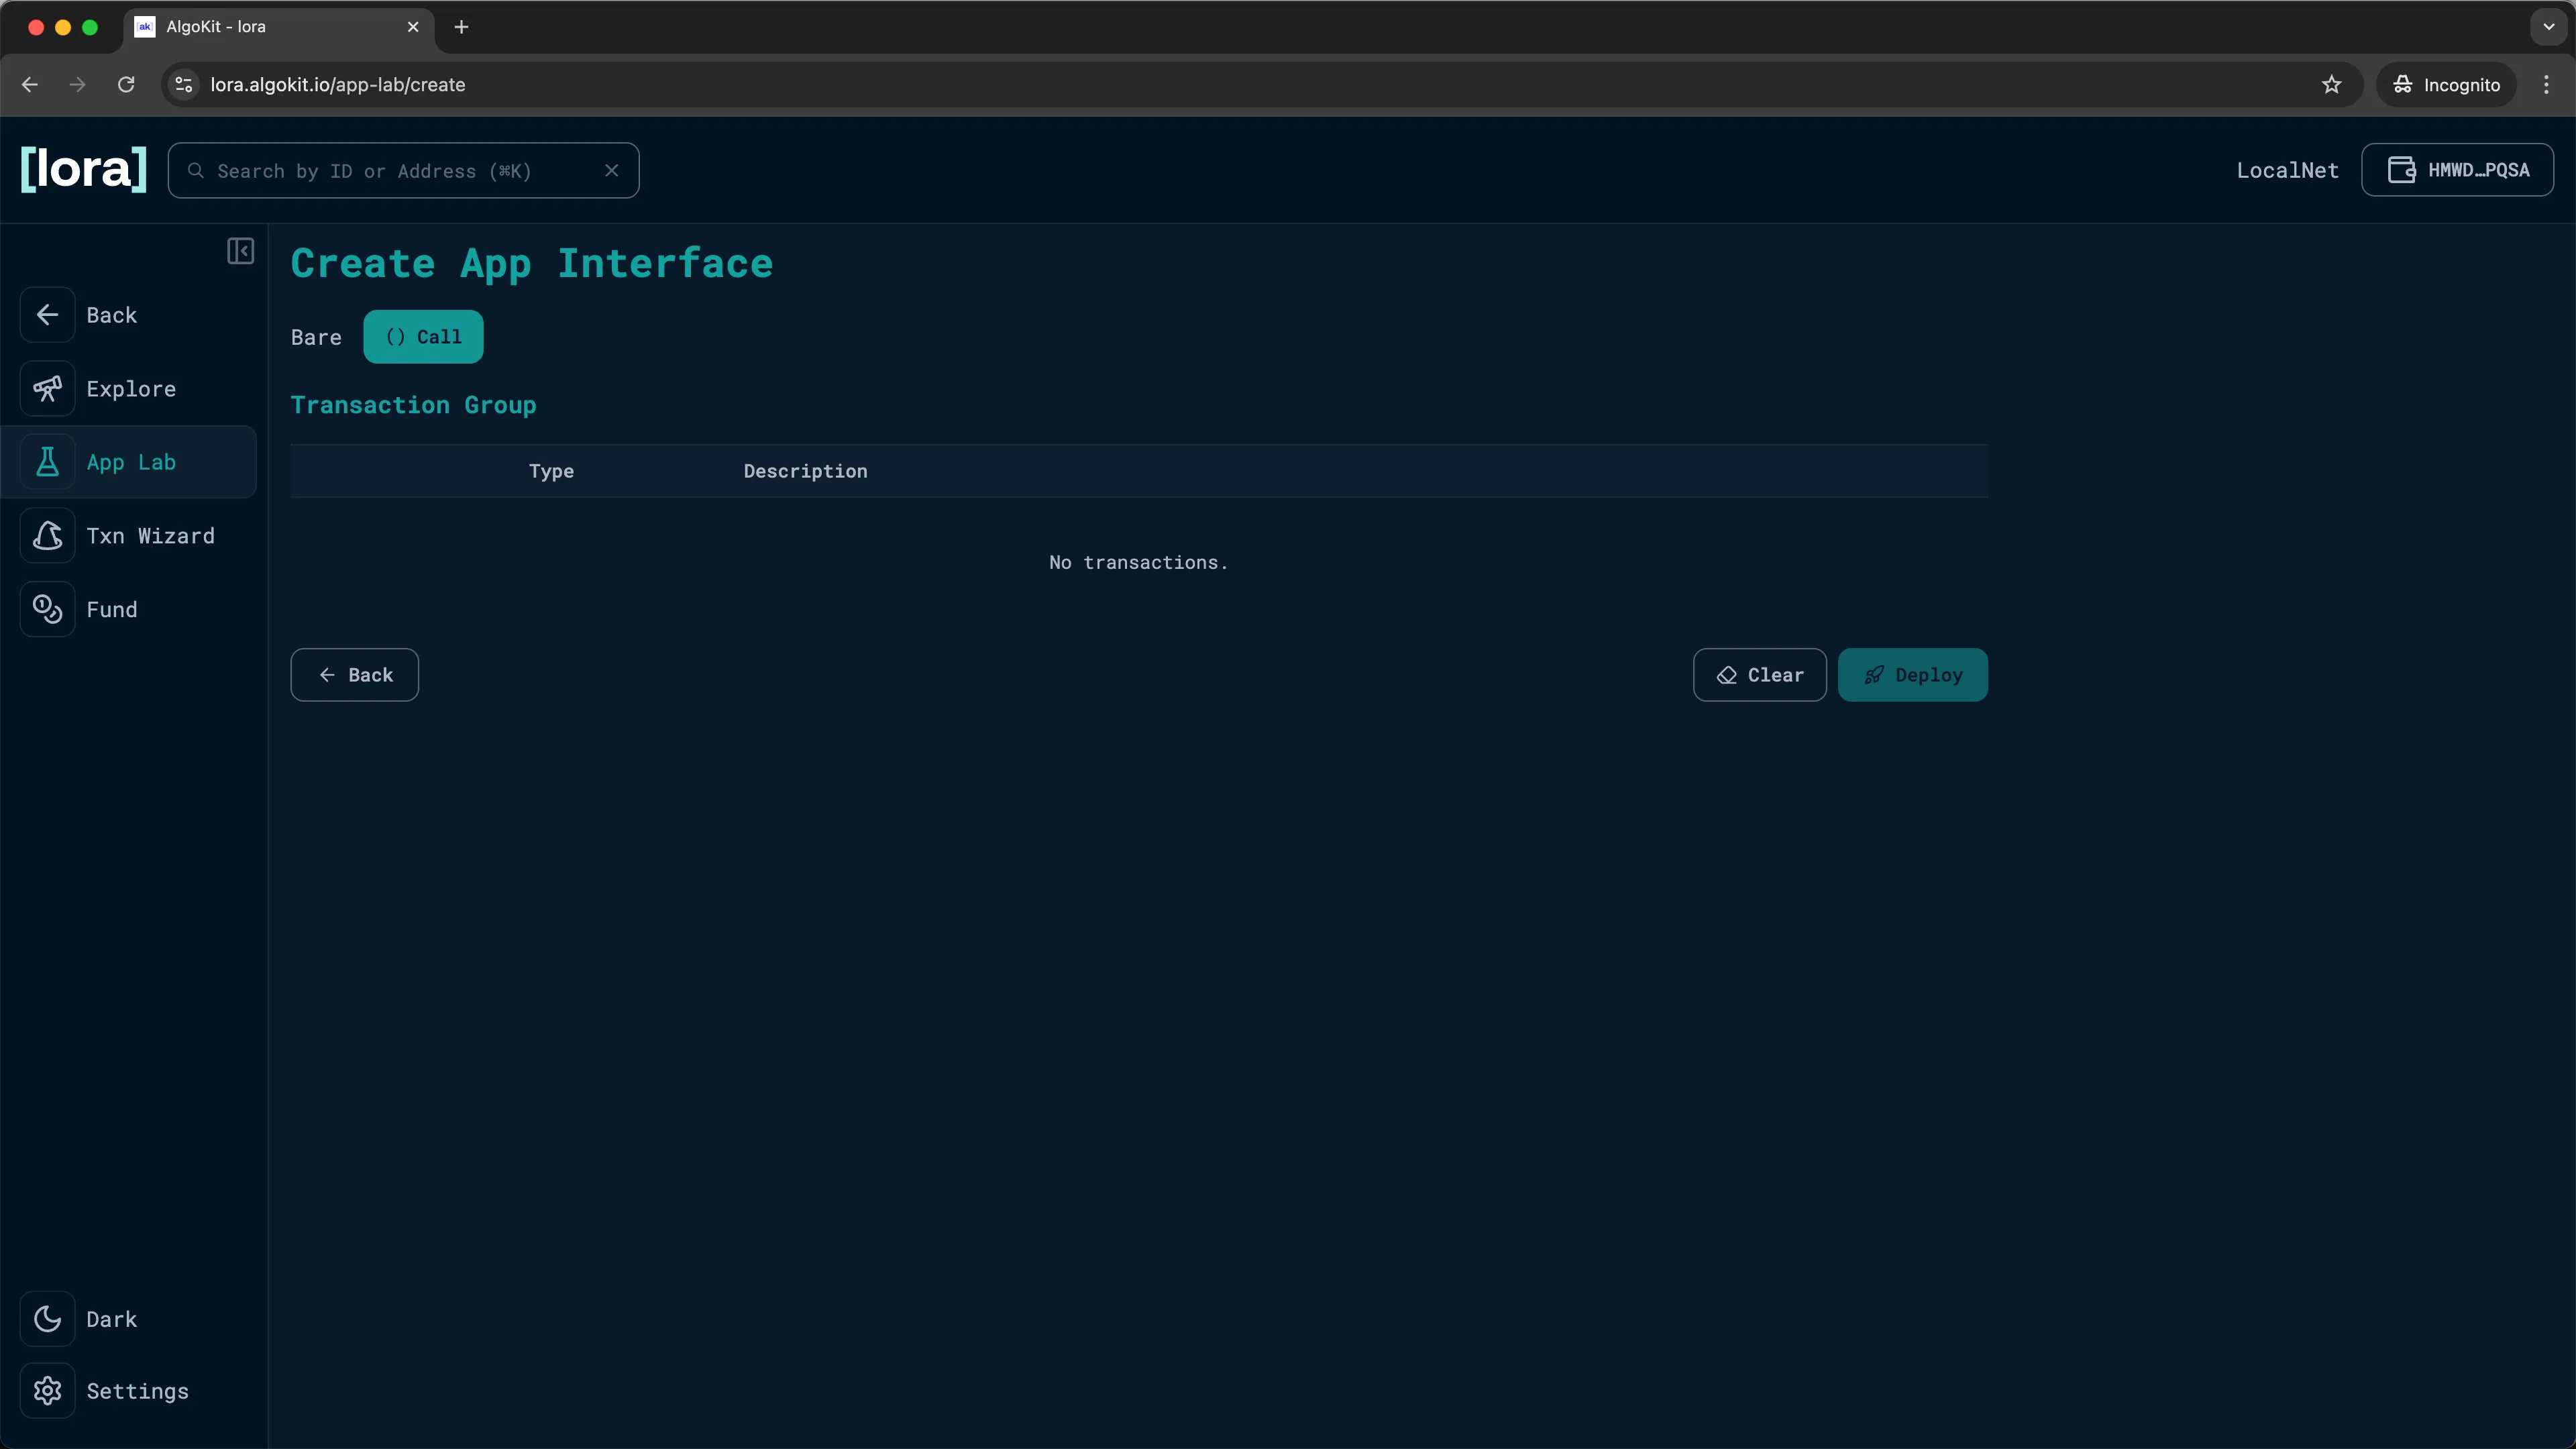2576x1449 pixels.
Task: Click the Fund coins icon
Action: click(48, 609)
